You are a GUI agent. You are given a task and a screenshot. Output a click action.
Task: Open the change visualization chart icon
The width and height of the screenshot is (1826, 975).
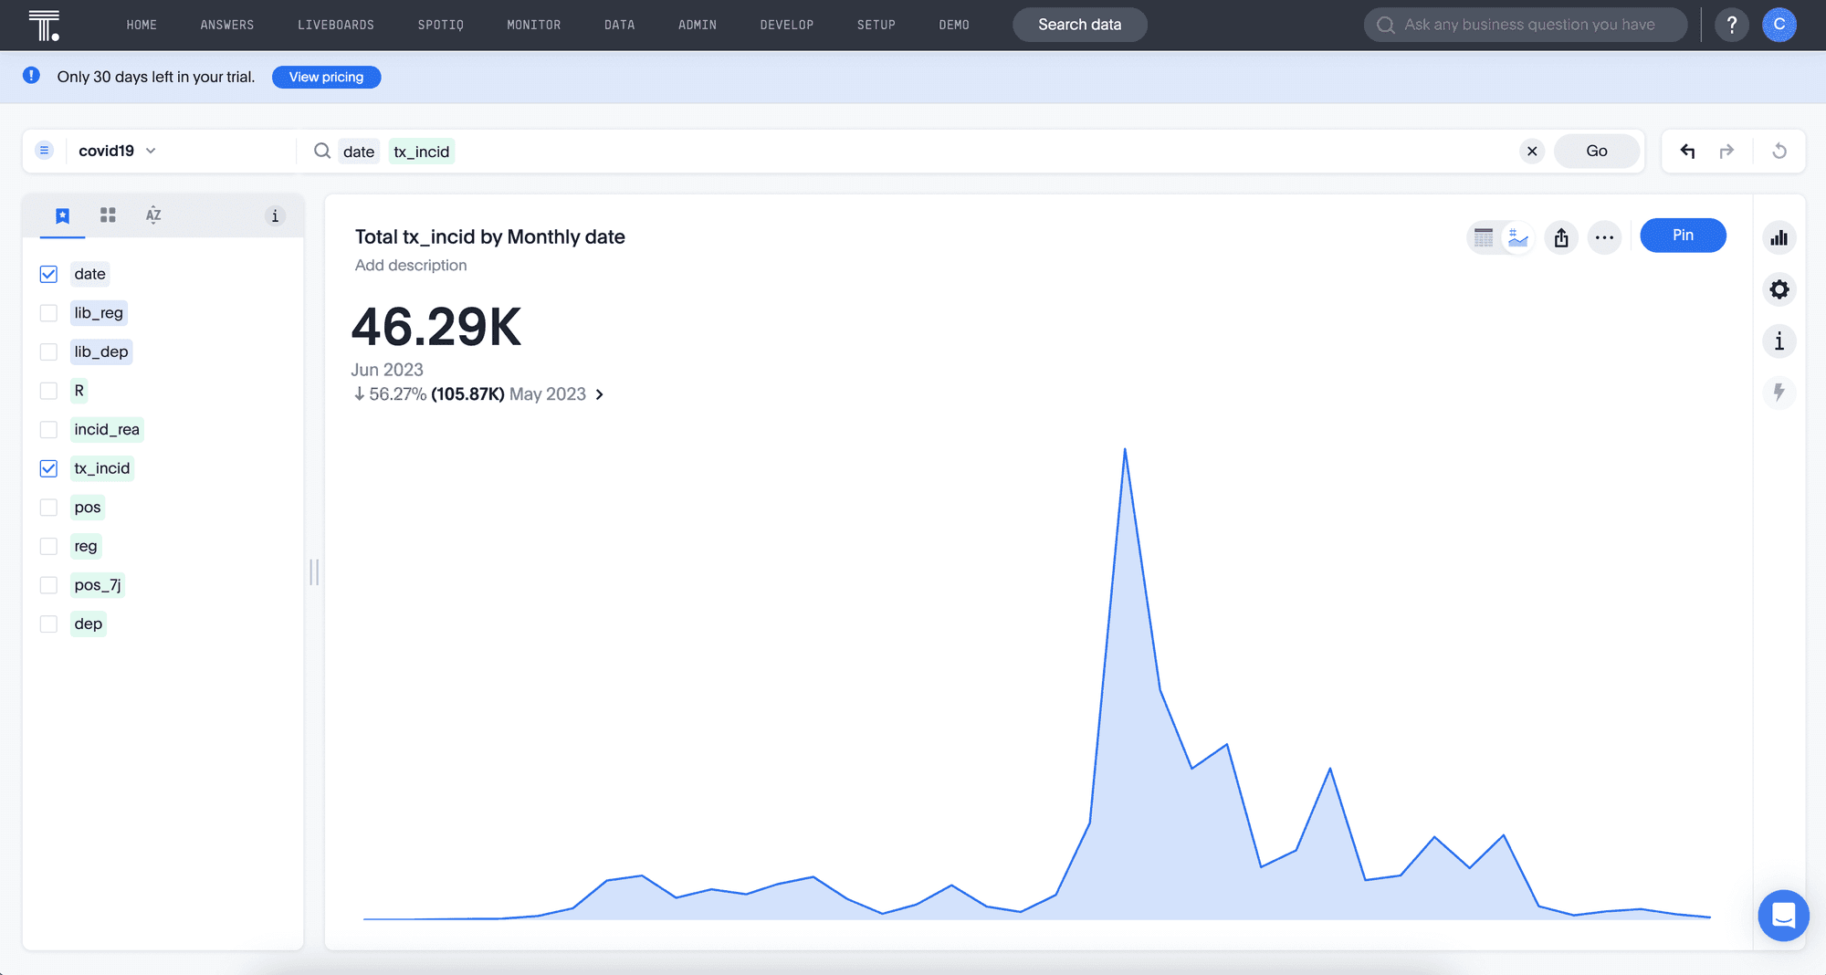pos(1779,237)
